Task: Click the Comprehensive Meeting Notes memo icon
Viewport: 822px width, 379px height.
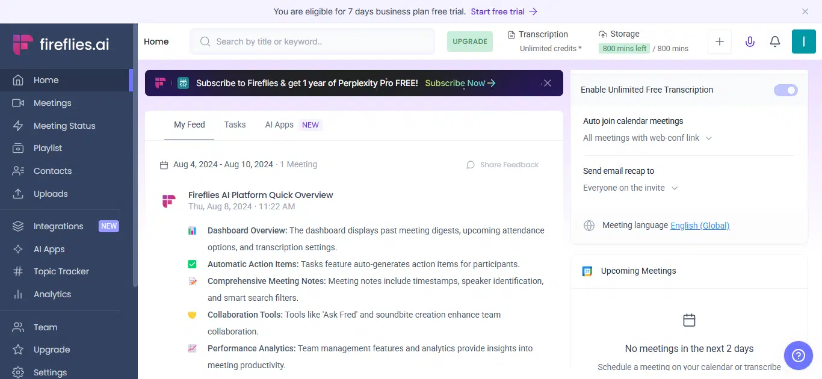Action: (192, 281)
